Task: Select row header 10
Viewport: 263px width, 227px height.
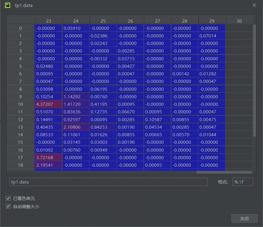Action: coord(20,104)
